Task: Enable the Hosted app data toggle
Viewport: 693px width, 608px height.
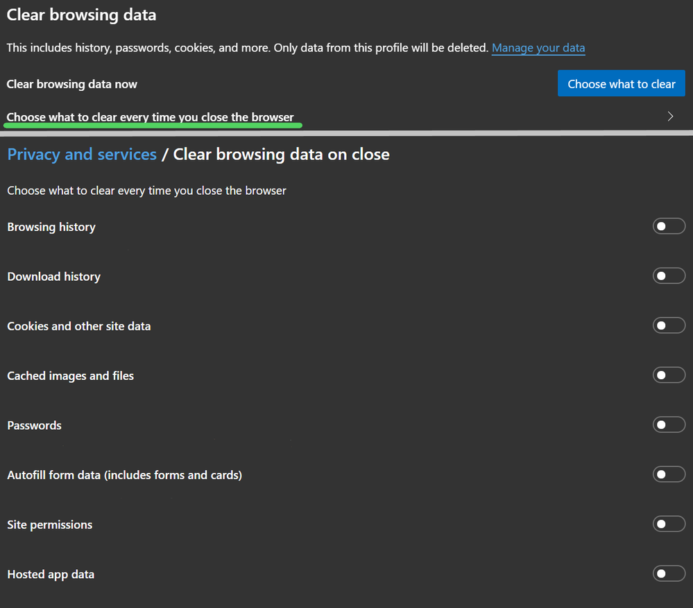Action: point(669,573)
